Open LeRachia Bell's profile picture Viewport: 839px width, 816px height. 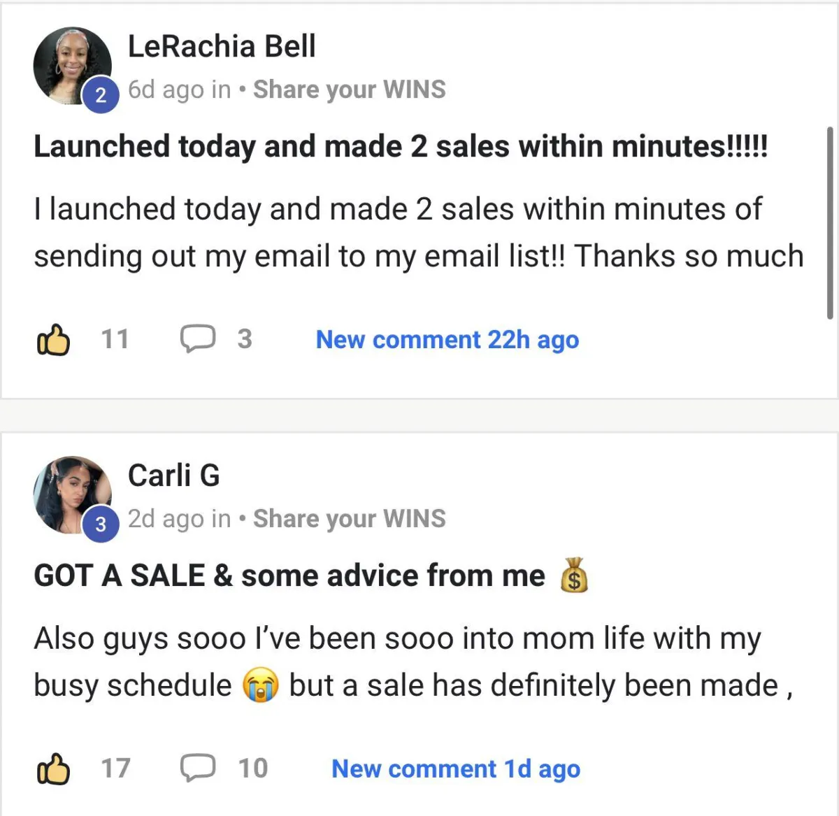72,66
